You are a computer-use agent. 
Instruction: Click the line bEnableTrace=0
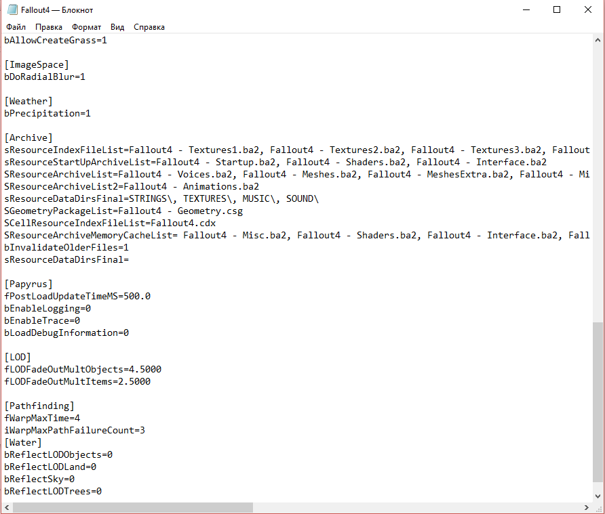point(42,321)
